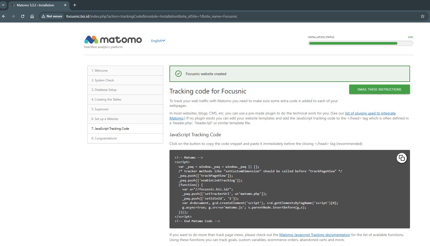Screen dimensions: 430x246
Task: Click the Not secure site indicator
Action: pos(52,16)
